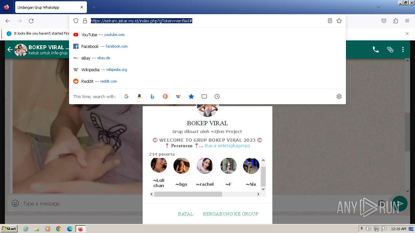Expand the list all tabs chevron

(378, 7)
